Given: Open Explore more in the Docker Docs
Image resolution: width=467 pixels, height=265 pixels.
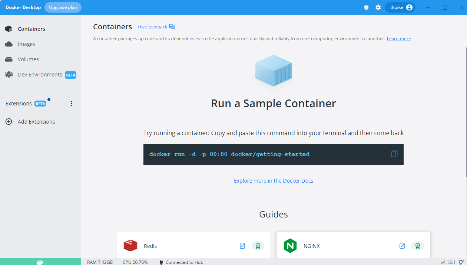Looking at the screenshot, I should (274, 181).
